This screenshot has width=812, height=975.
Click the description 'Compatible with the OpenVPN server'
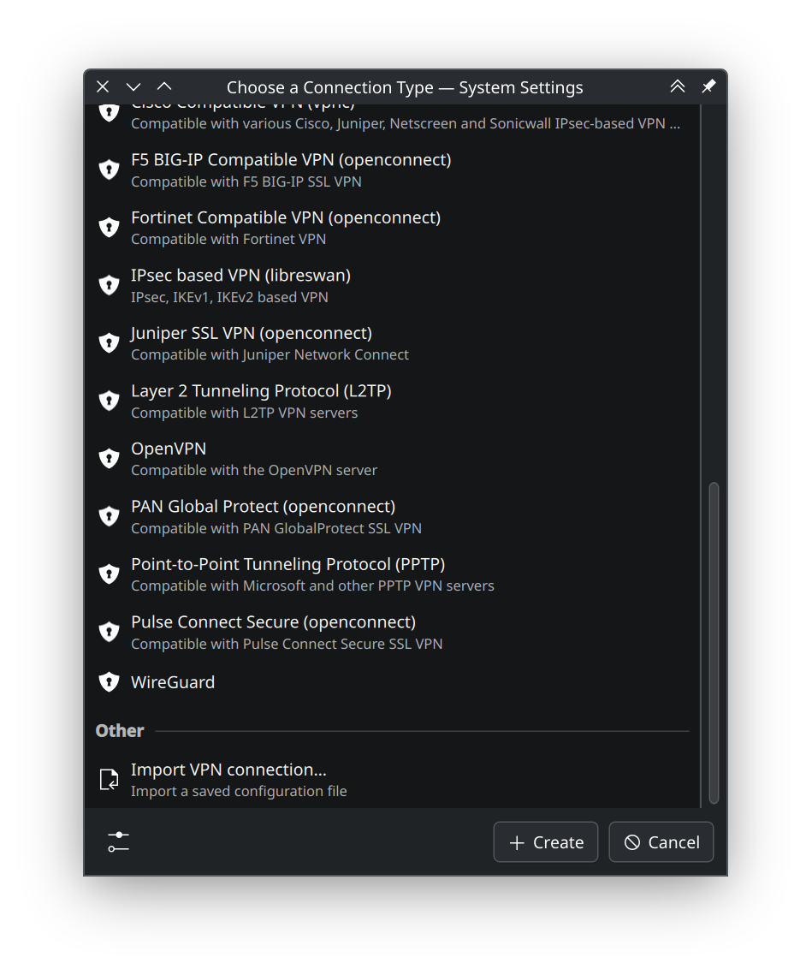click(x=254, y=471)
